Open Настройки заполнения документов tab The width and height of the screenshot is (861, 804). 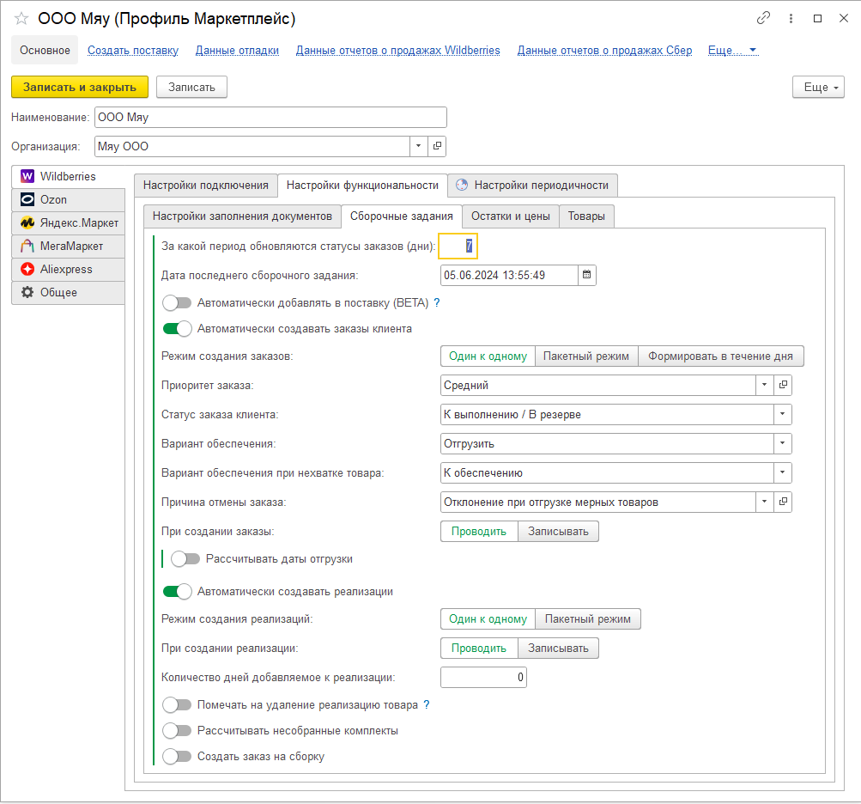[x=242, y=216]
